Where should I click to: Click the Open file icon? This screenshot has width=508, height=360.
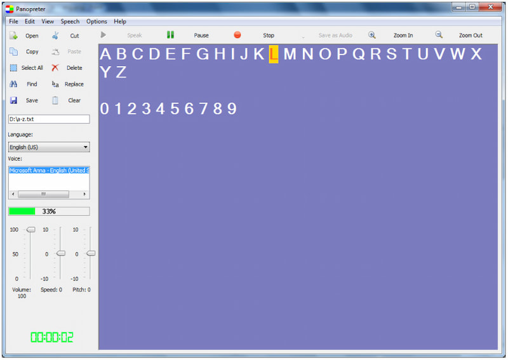[13, 36]
